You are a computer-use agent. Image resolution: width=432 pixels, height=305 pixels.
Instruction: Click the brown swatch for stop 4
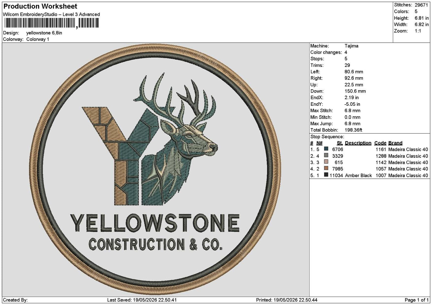point(326,168)
